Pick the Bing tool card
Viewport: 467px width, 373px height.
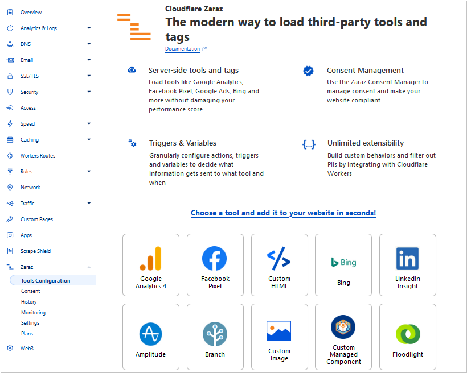[x=343, y=265]
